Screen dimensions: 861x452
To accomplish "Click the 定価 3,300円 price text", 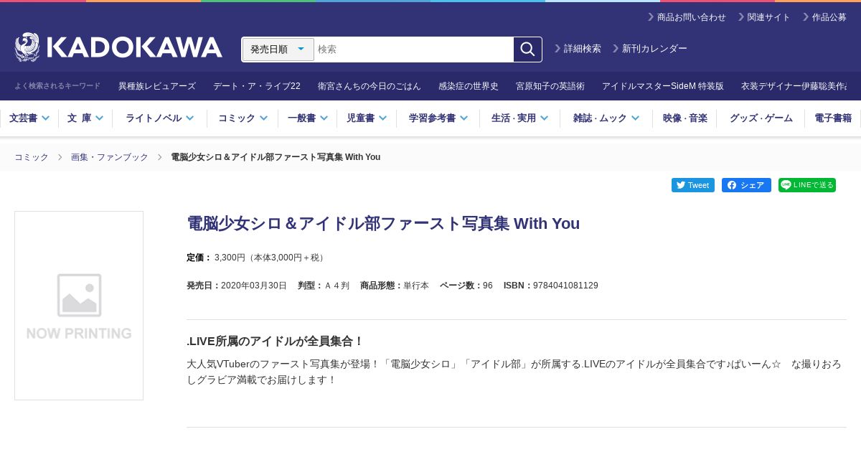I will [x=256, y=258].
